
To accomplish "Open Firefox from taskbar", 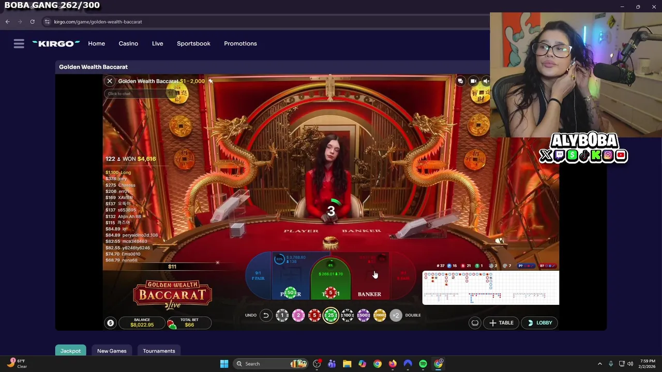I will [393, 364].
